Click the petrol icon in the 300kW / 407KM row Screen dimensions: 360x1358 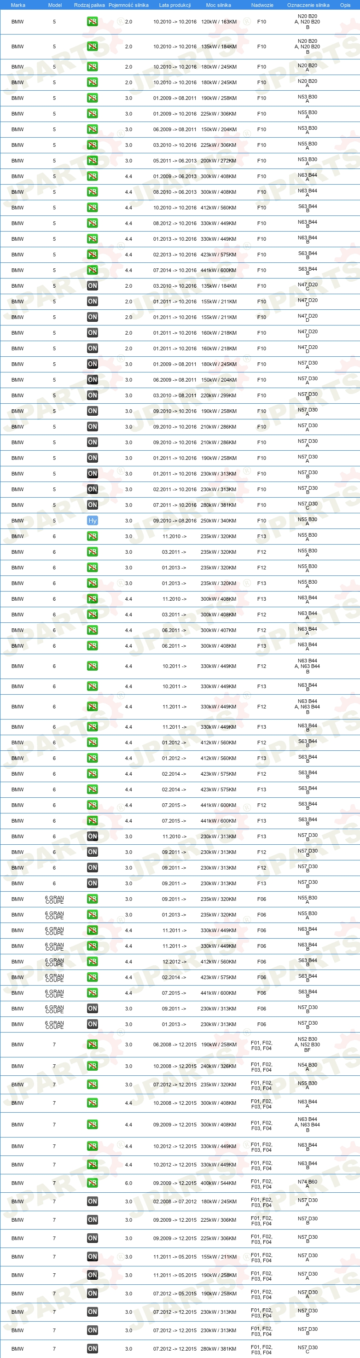tap(92, 630)
